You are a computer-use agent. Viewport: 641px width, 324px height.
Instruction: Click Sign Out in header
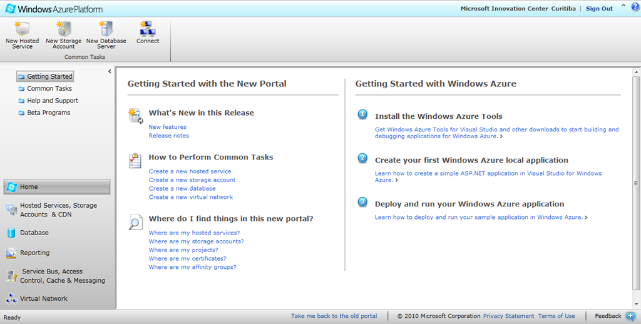pyautogui.click(x=599, y=9)
